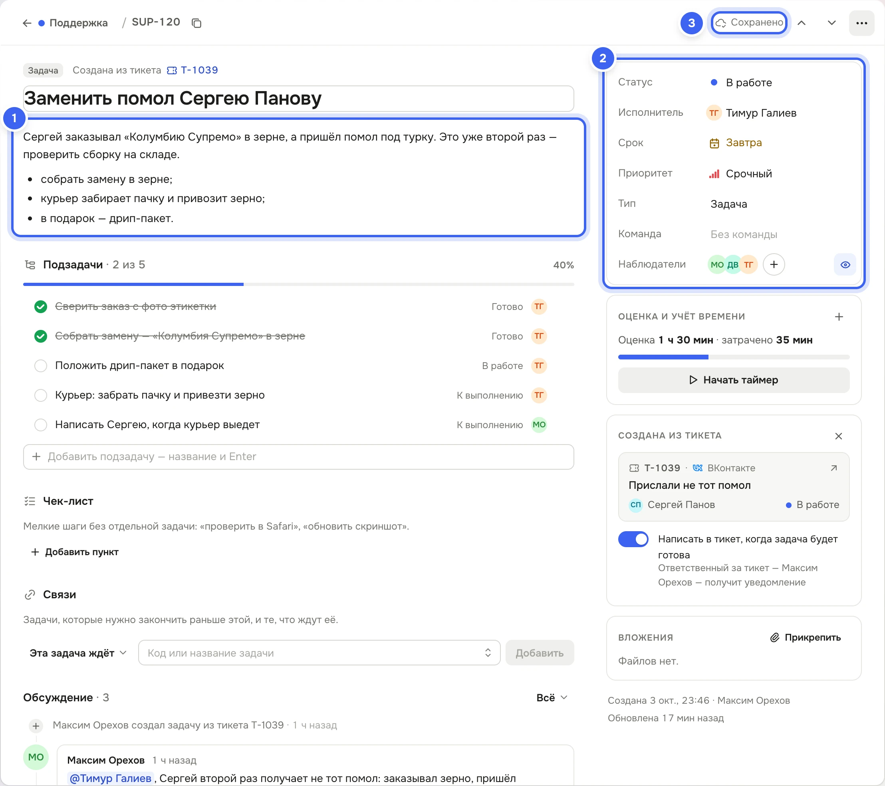Focus the 'Добавить подзадачу' input field

(x=298, y=457)
